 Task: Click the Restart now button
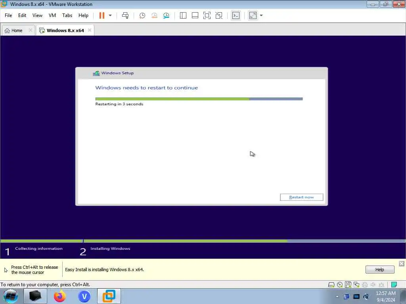point(301,197)
